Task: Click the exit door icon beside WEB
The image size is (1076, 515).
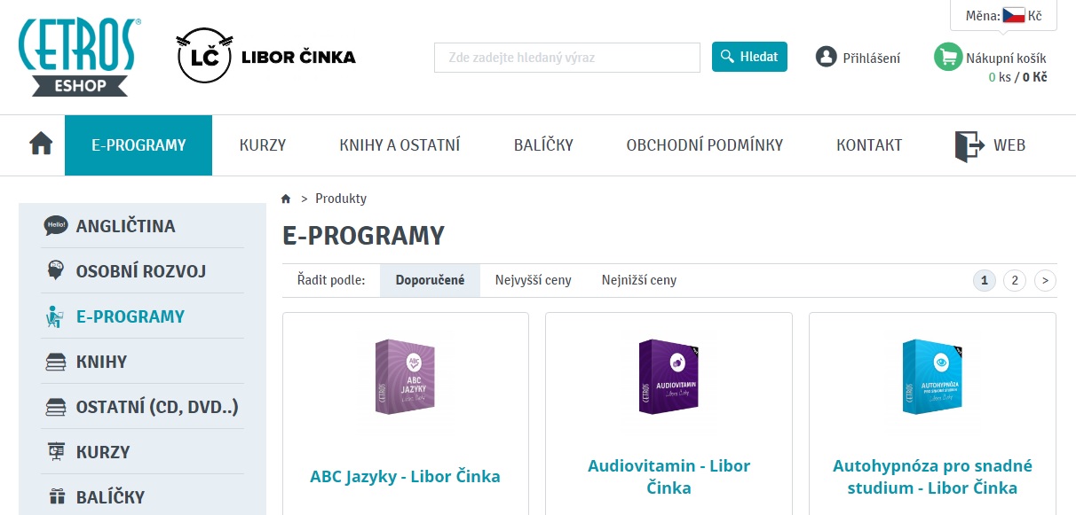Action: 969,145
